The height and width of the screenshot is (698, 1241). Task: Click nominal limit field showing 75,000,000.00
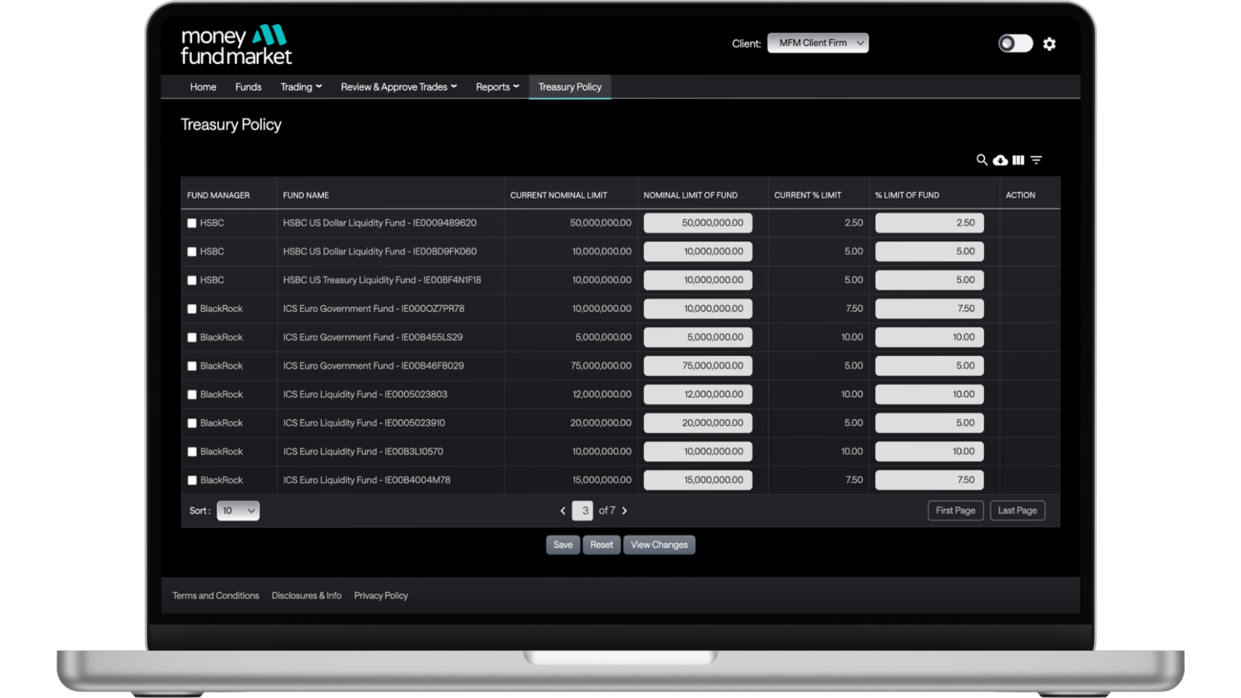[x=697, y=366]
